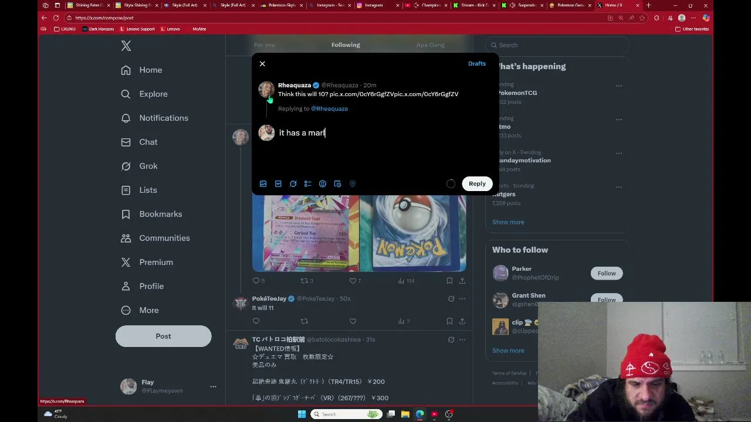Add a GIF to the reply

[278, 183]
